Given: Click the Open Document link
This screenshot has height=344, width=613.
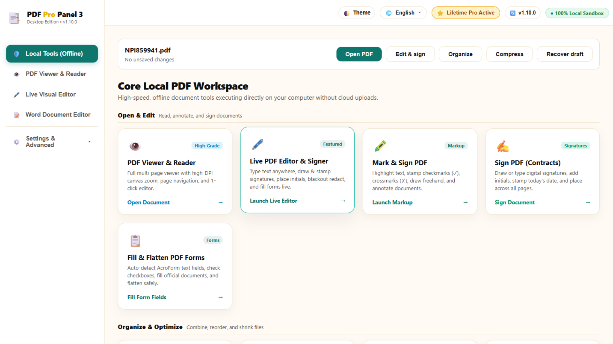Looking at the screenshot, I should pos(148,203).
